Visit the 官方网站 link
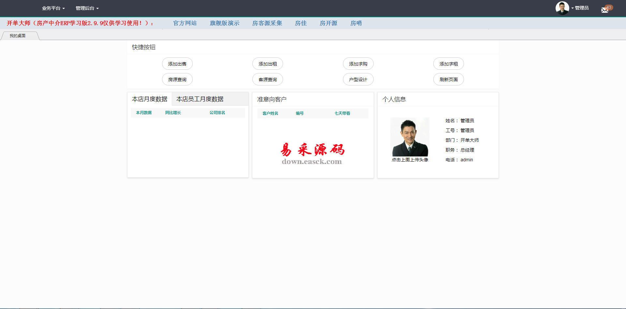Viewport: 626px width, 309px height. [185, 23]
